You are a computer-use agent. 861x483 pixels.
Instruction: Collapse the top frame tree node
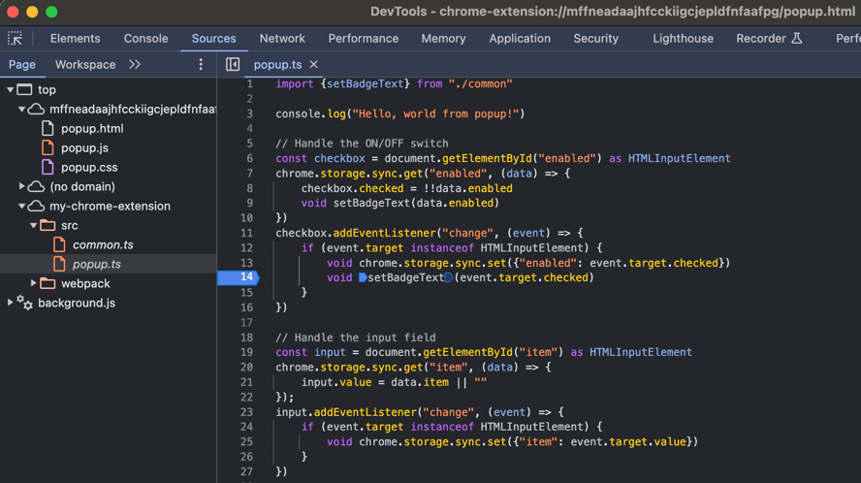tap(11, 89)
